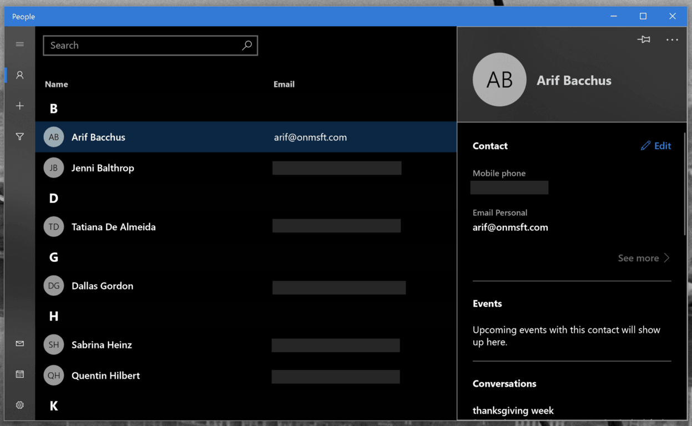
Task: Select Tatiana De Almeida contact
Action: click(x=246, y=227)
